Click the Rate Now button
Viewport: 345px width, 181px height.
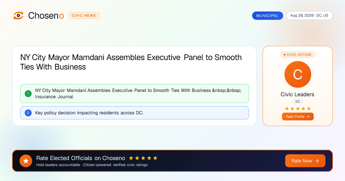305,161
